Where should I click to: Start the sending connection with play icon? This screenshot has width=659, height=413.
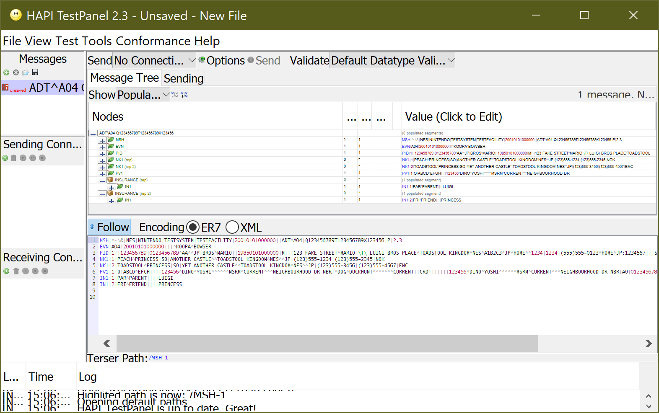pyautogui.click(x=23, y=158)
